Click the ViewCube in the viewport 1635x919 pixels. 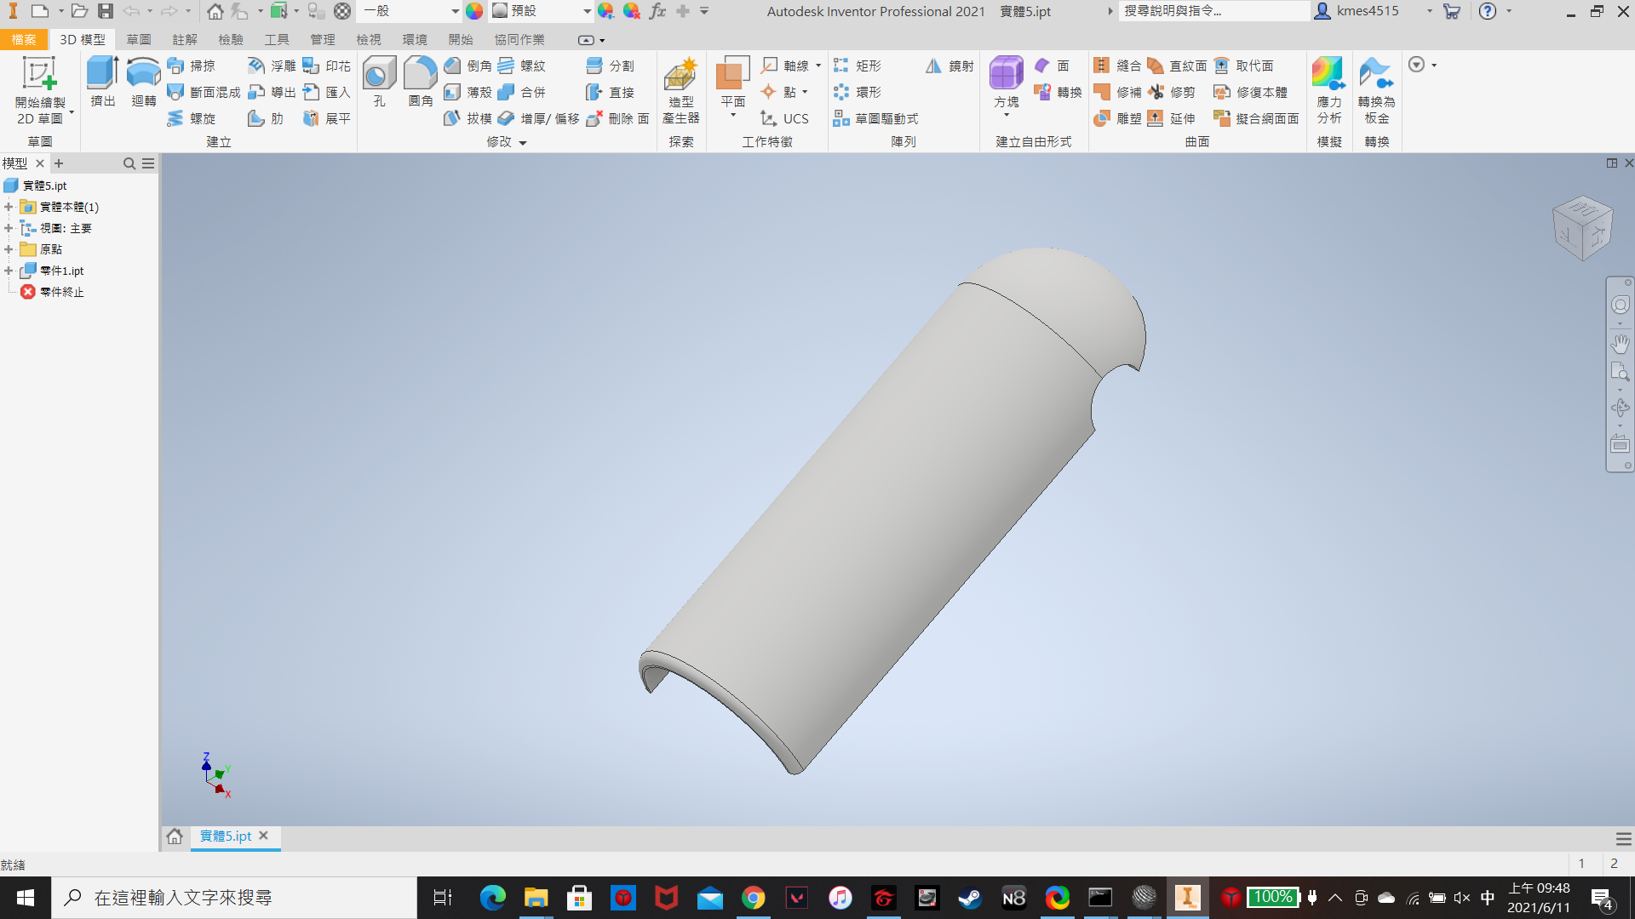(1582, 228)
